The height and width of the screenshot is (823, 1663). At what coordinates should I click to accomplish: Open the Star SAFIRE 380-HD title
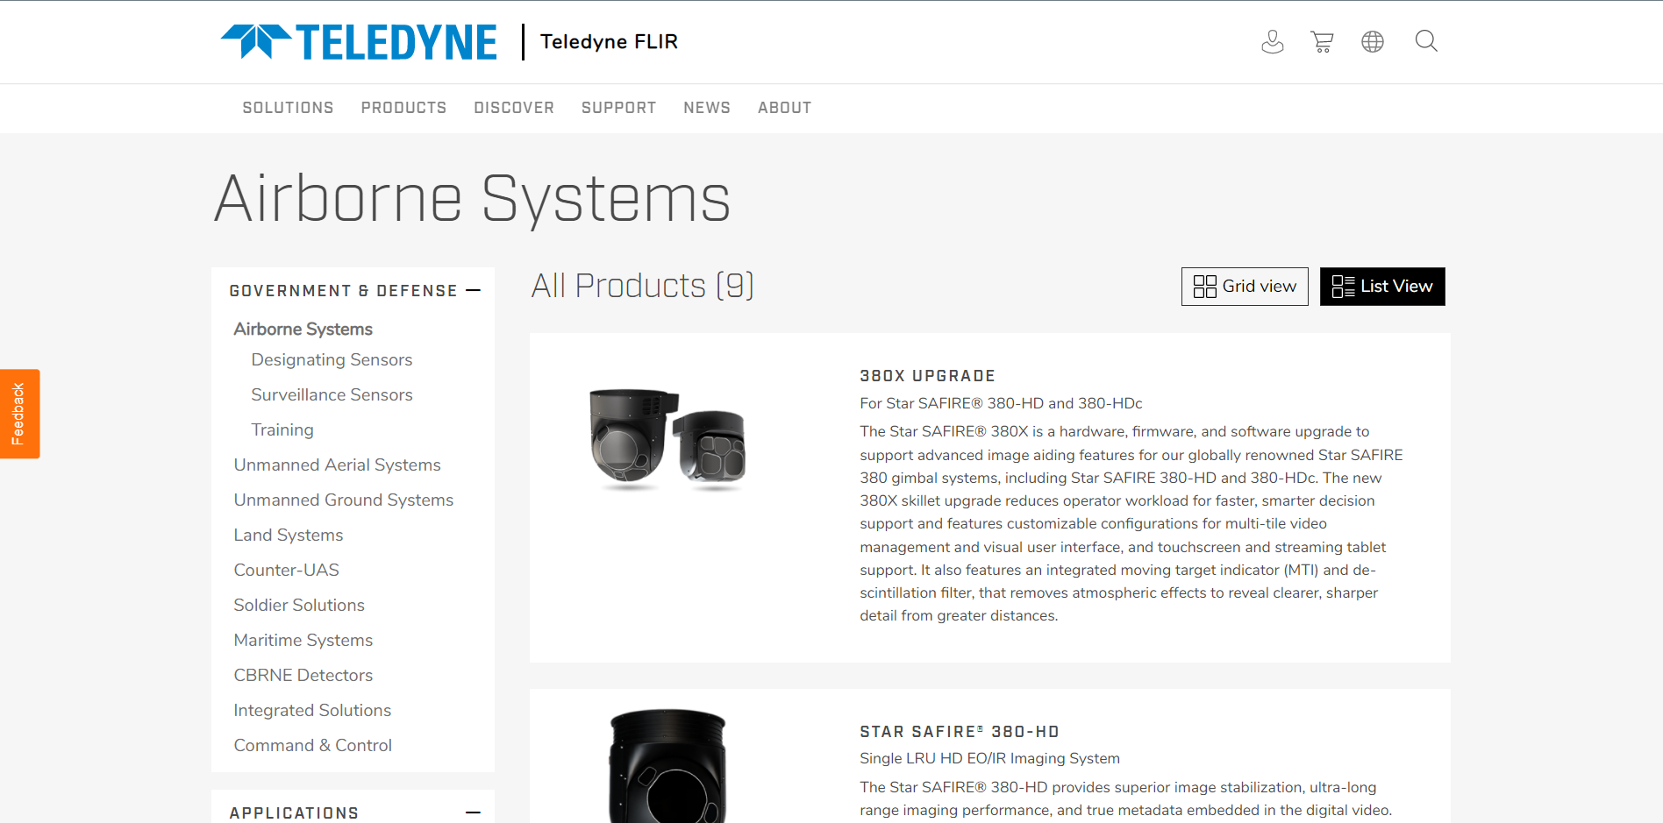(960, 732)
